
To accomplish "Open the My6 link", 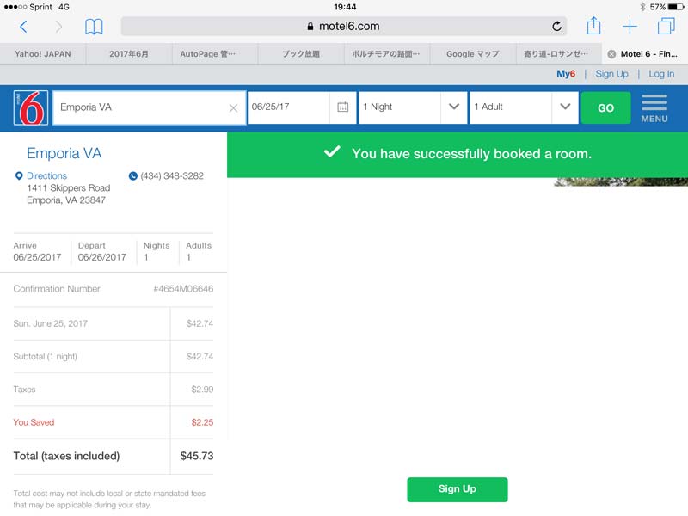I will pos(566,74).
